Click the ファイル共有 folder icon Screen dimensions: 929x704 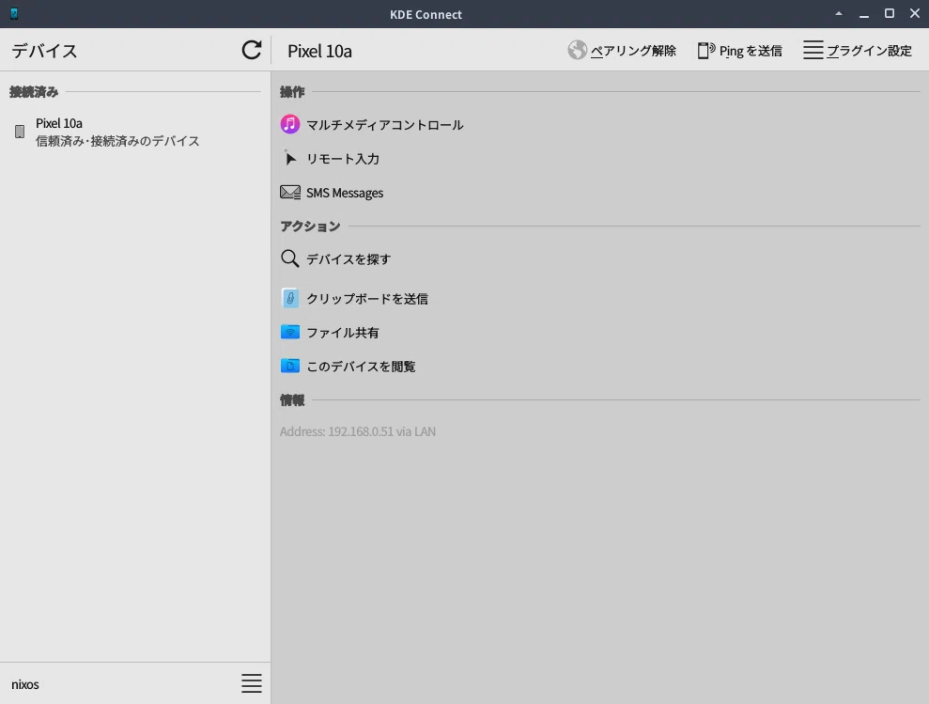coord(289,332)
